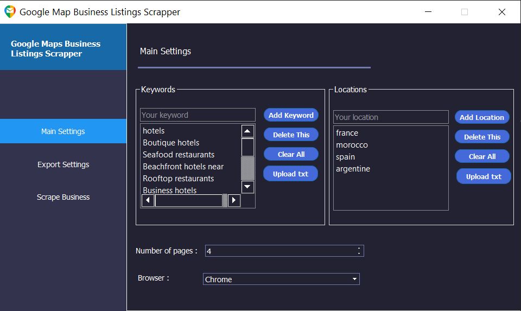
Task: Click the Add Location button
Action: (x=482, y=117)
